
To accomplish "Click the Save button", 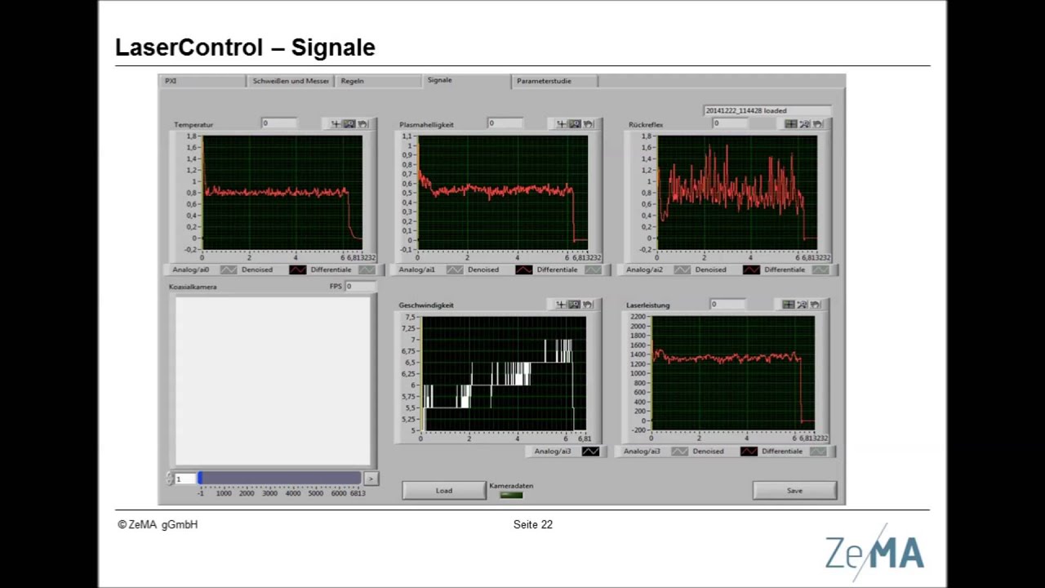I will click(794, 490).
